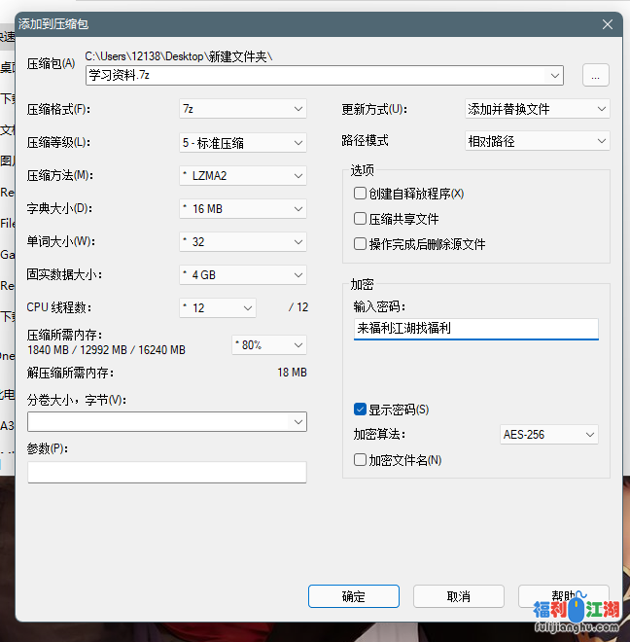Open the 加密算法 AES-256 dropdown
This screenshot has width=630, height=642.
(548, 435)
